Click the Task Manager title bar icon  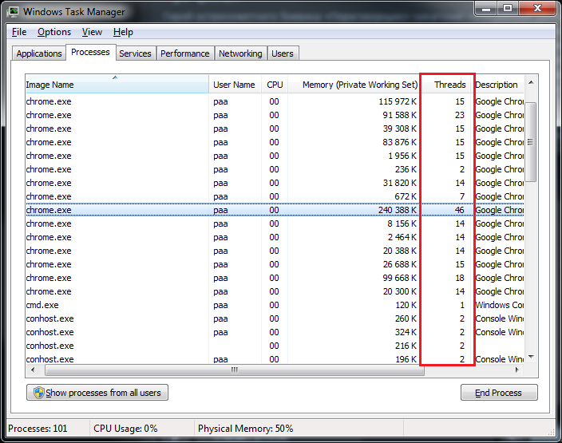point(14,12)
